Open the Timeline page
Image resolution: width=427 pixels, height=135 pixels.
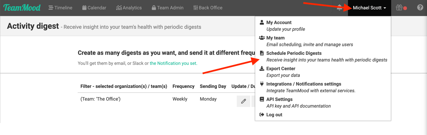(60, 8)
